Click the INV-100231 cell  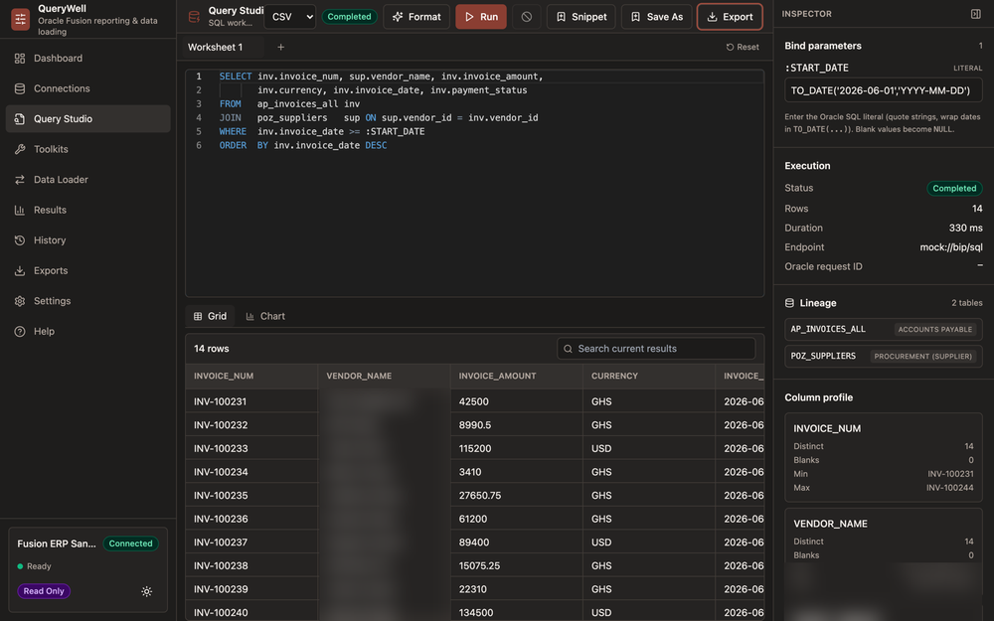[x=251, y=401]
